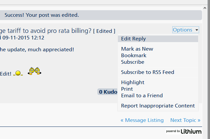Select Edit Reply from menu
The image size is (210, 139).
tap(133, 39)
